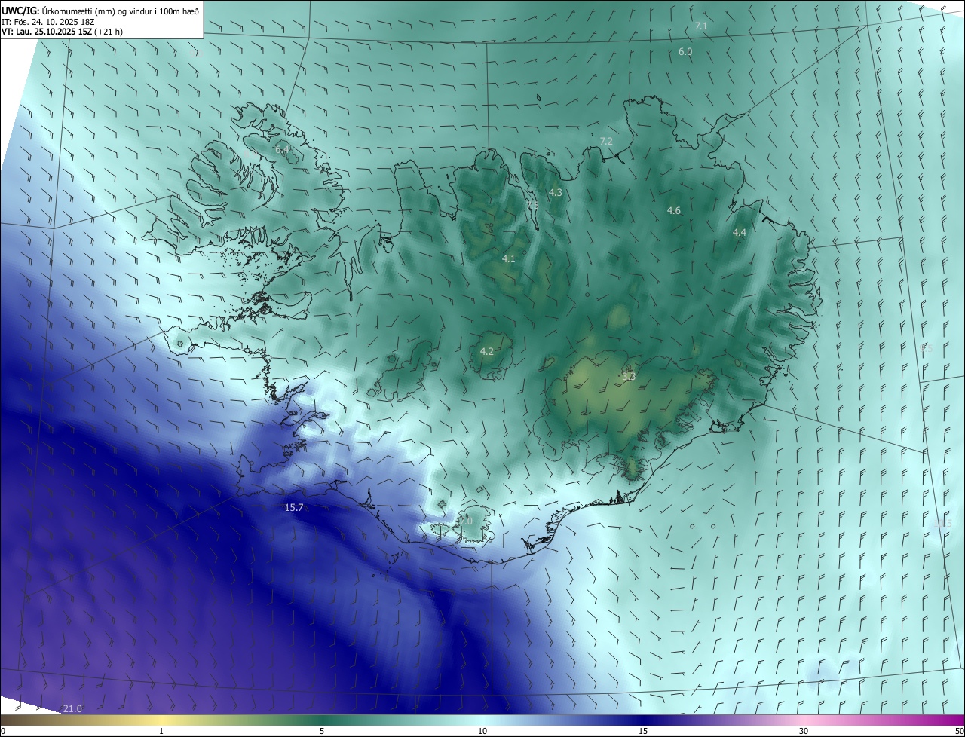Screen dimensions: 965x737
Task: Click the yellow segment of the color bar
Action: [161, 720]
